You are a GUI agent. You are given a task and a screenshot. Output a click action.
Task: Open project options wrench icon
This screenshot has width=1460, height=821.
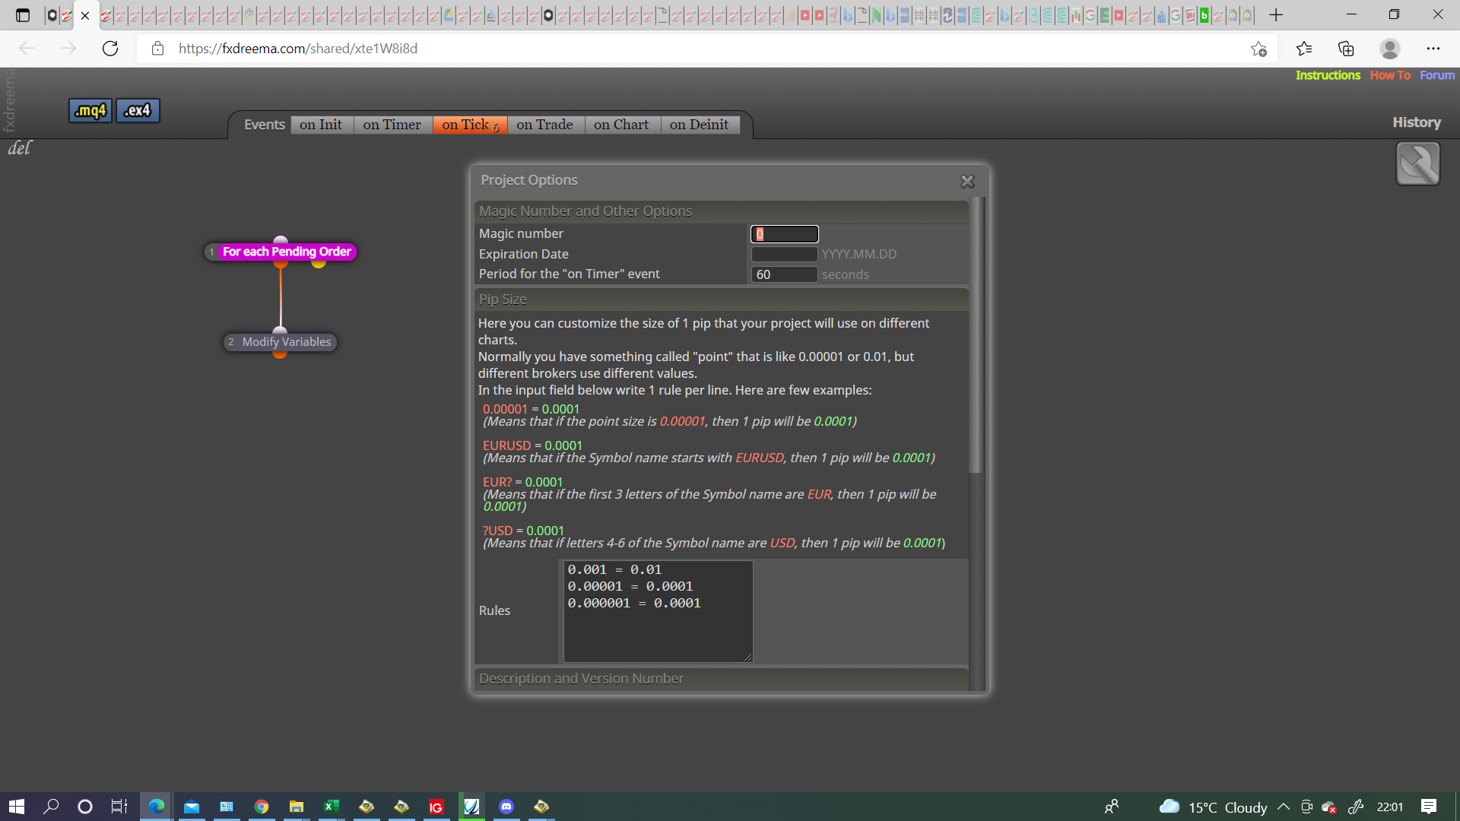tap(1417, 163)
